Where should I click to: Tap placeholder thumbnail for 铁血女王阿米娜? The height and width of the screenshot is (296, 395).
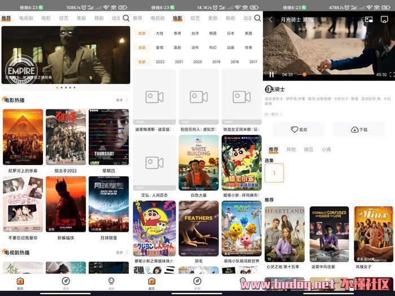[242, 97]
